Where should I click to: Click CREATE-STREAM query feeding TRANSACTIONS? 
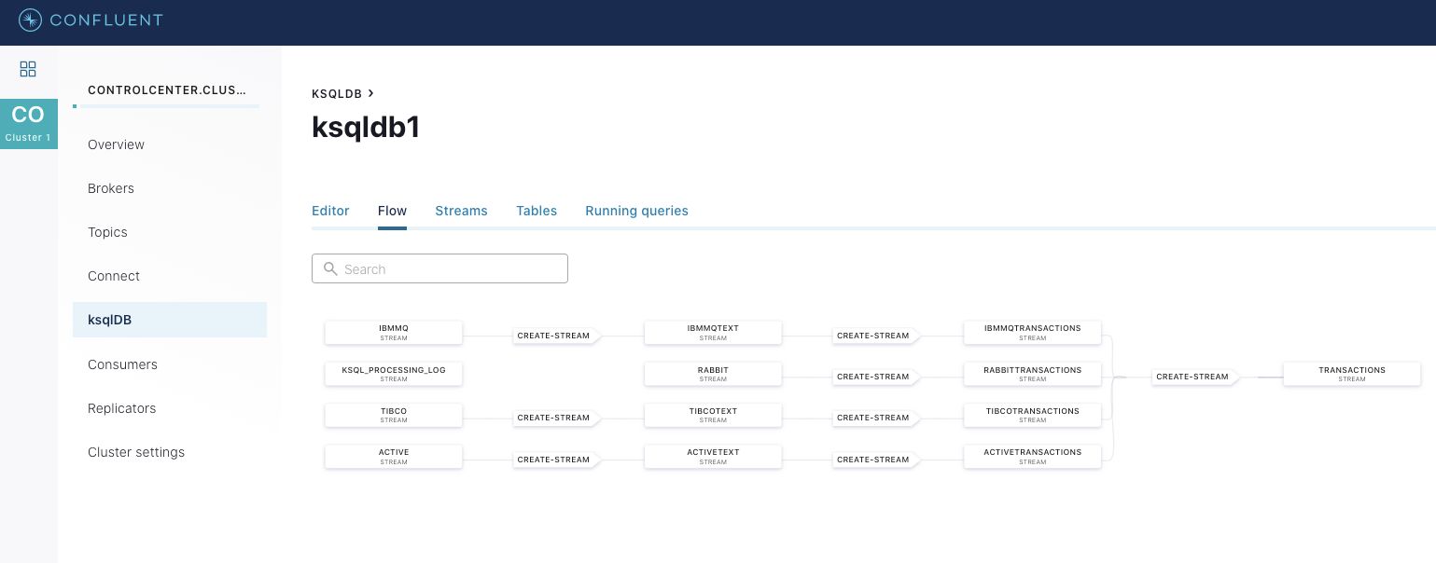point(1195,377)
